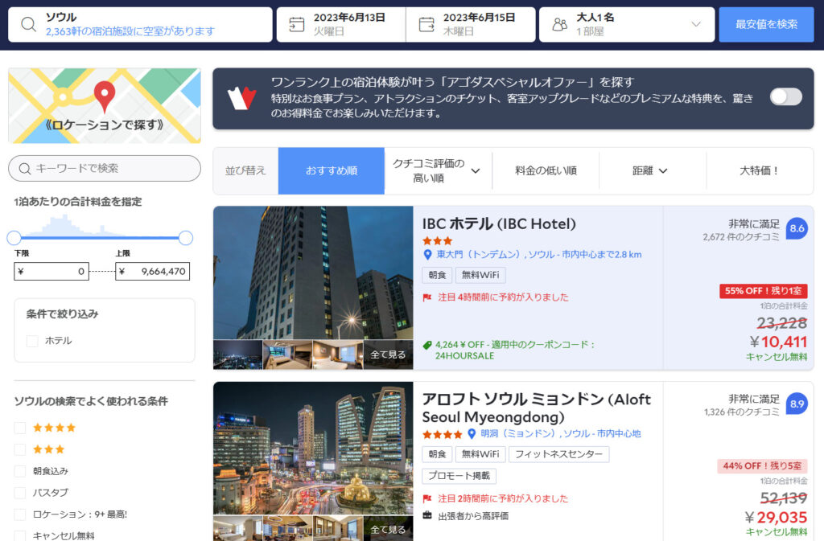Expand the 大人1名 1部屋 guests dropdown
The height and width of the screenshot is (541, 824).
point(626,24)
